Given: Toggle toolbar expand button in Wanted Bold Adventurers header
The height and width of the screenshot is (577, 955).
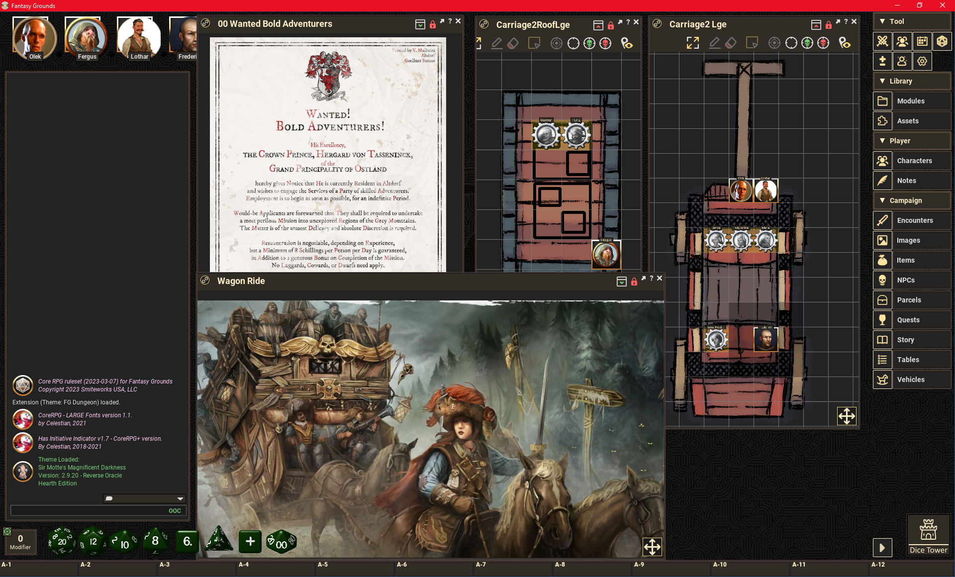Looking at the screenshot, I should tap(420, 25).
